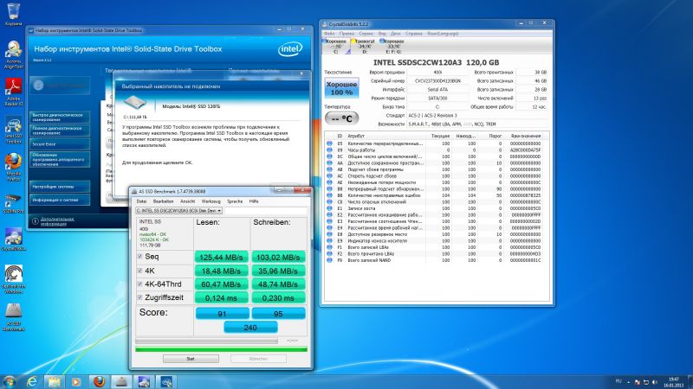This screenshot has height=389, width=693.
Task: Launch Intel SSD Toolbox desktop shortcut
Action: click(x=14, y=124)
